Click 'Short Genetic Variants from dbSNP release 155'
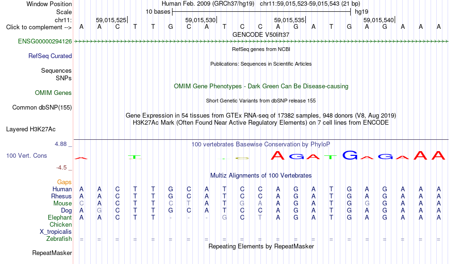Image resolution: width=449 pixels, height=264 pixels. pos(261,101)
